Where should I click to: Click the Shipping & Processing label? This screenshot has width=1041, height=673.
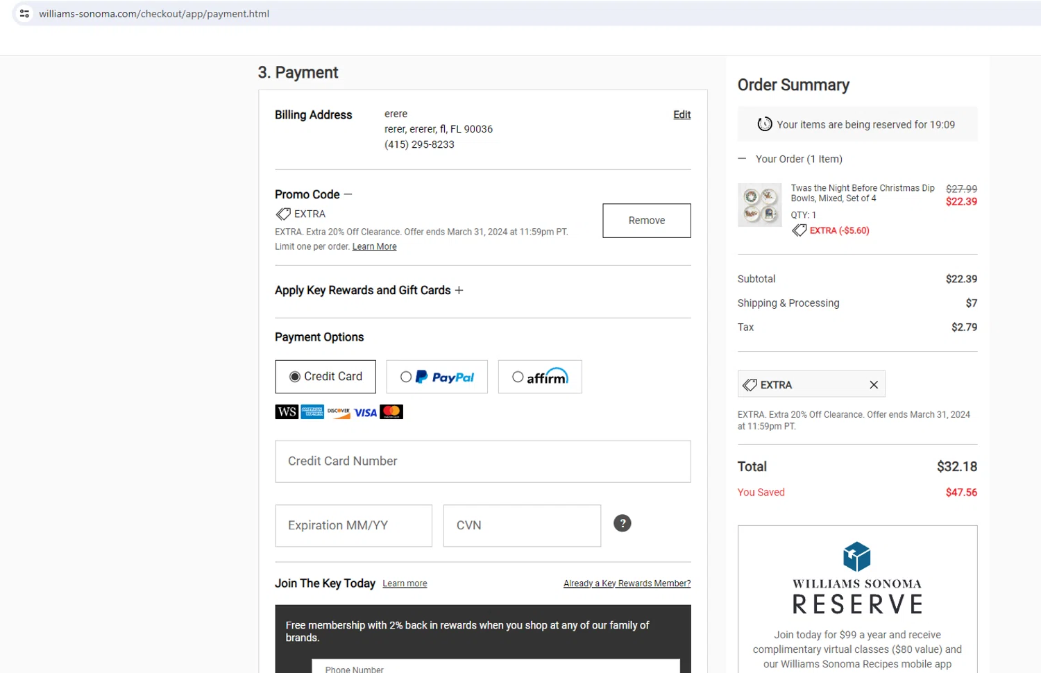click(788, 303)
